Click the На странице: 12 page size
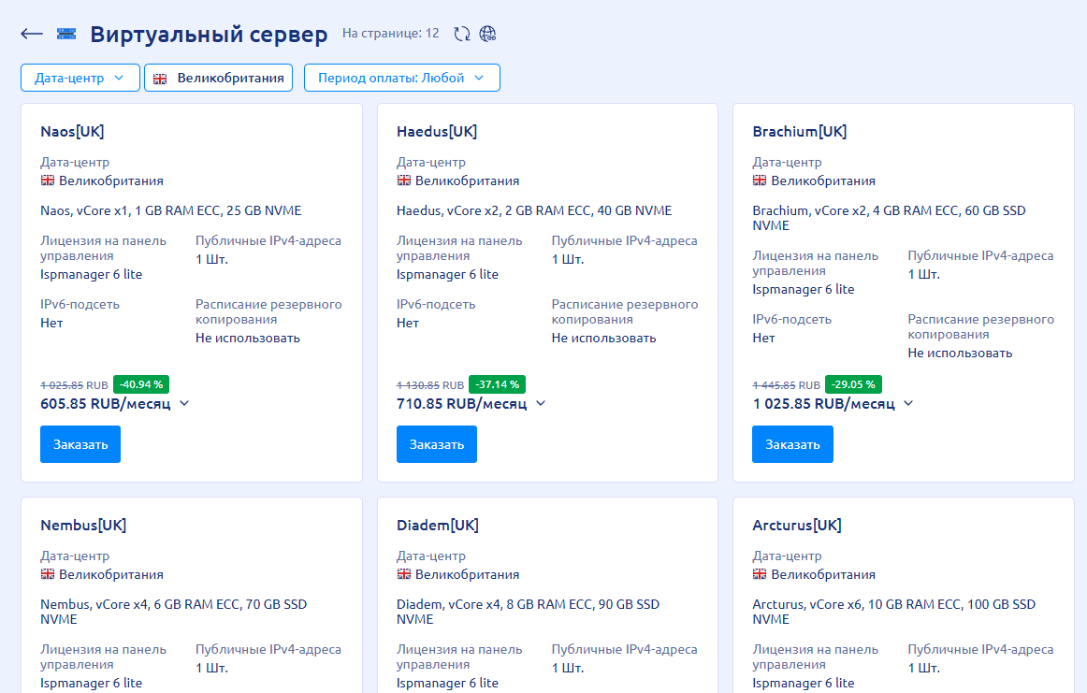The width and height of the screenshot is (1087, 693). point(390,34)
